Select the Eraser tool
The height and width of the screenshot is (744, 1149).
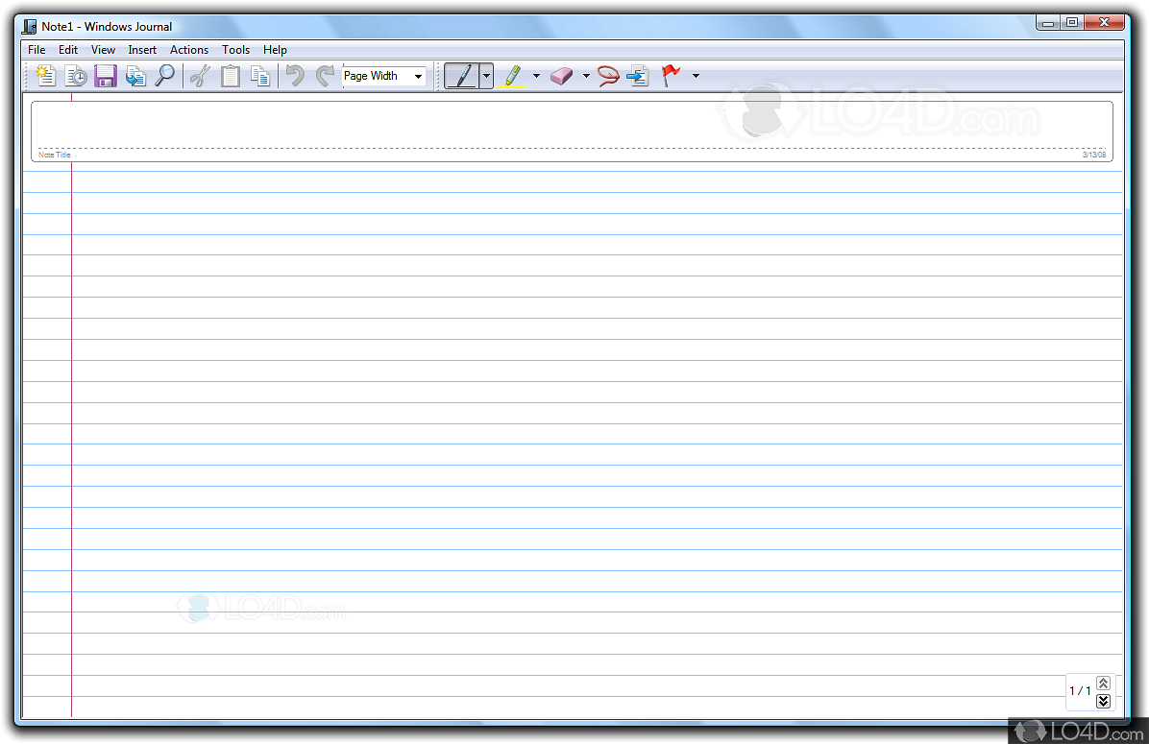(x=561, y=76)
